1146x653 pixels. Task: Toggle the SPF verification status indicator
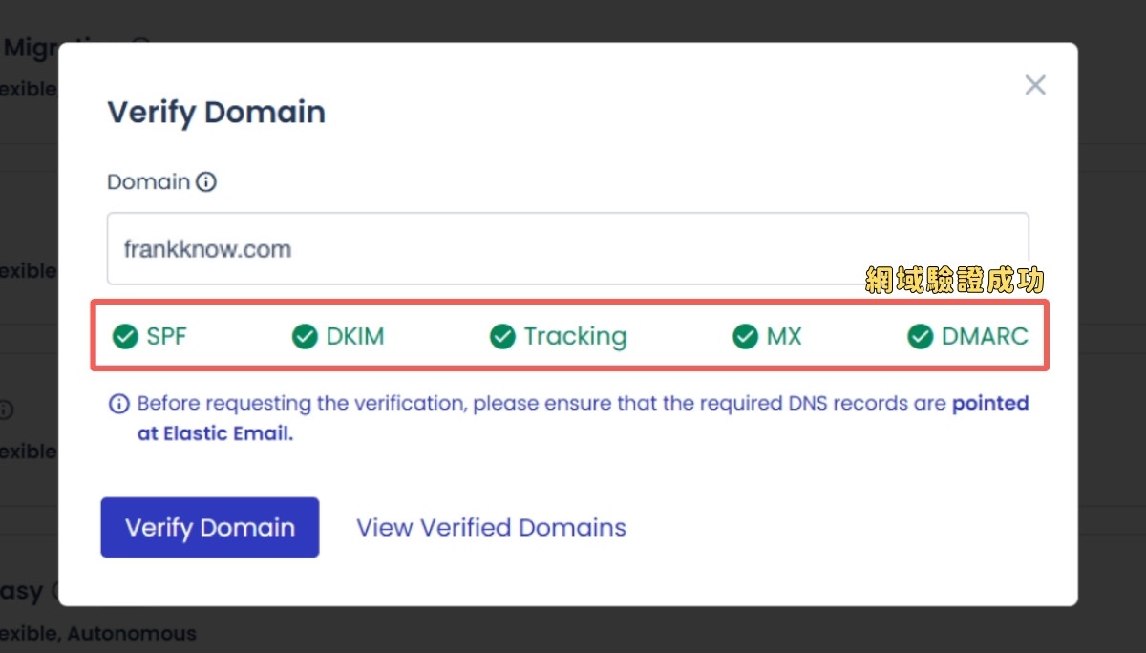point(124,336)
